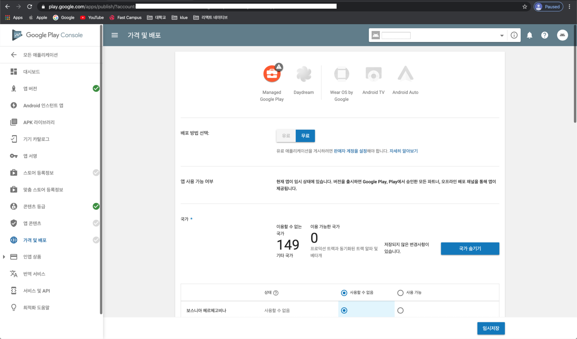Viewport: 577px width, 339px height.
Task: Go back to 모든 애플리케이션 list
Action: pyautogui.click(x=40, y=55)
